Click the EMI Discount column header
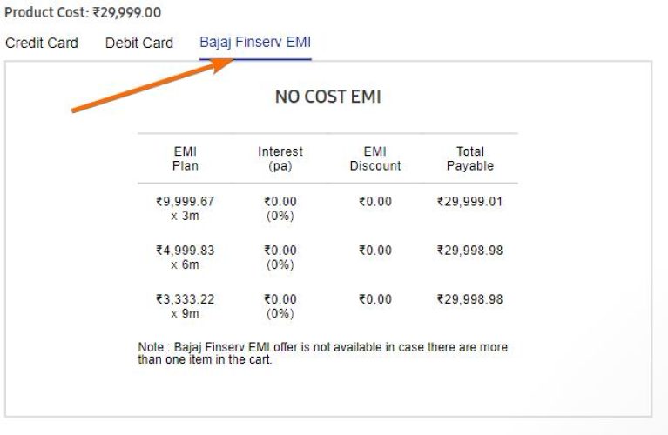The image size is (668, 435). point(375,158)
